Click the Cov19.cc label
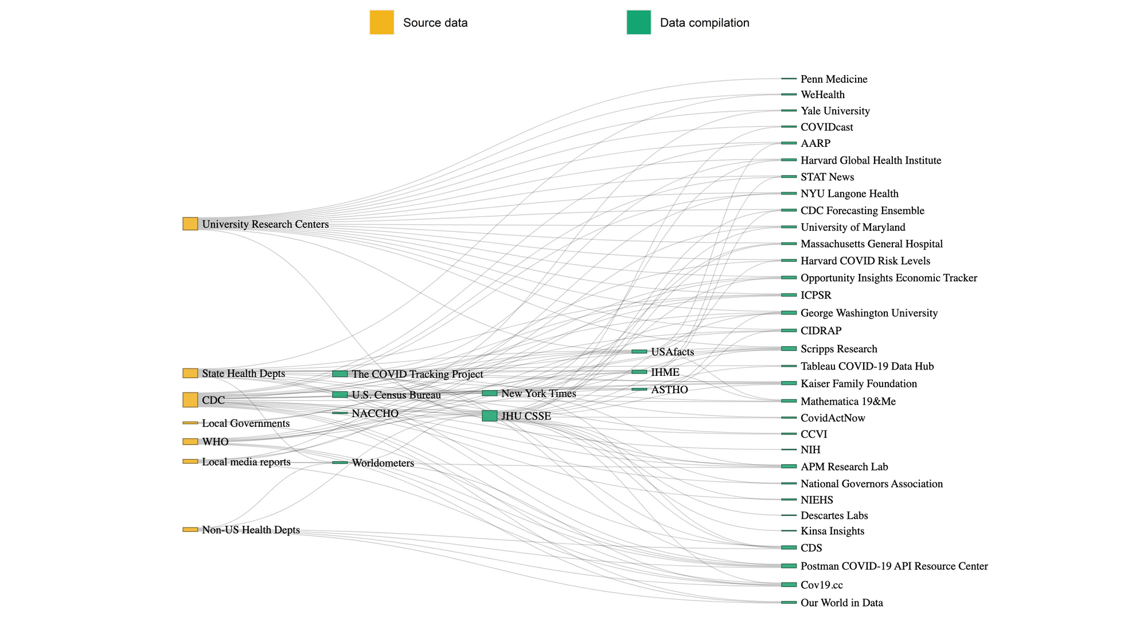 [822, 585]
